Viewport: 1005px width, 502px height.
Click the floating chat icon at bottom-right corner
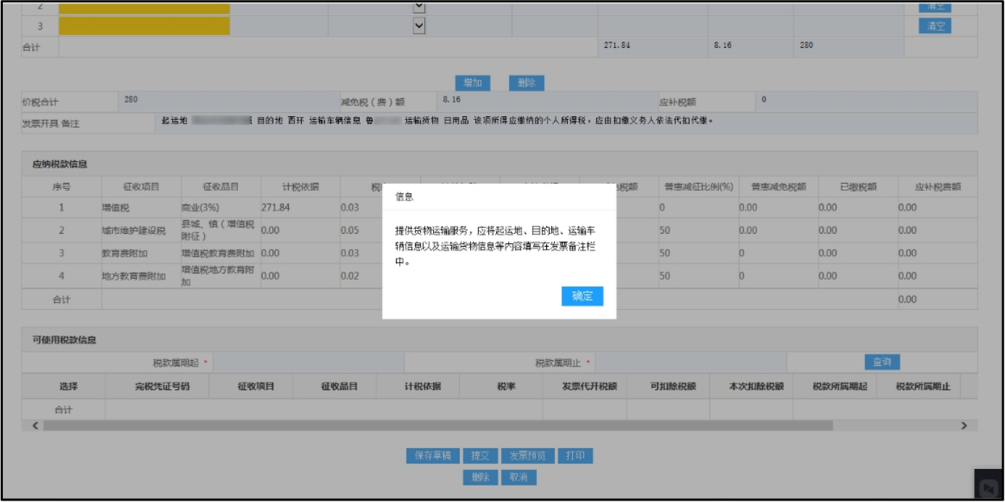989,486
